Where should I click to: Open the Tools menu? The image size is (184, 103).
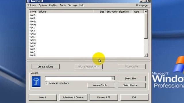pyautogui.click(x=63, y=5)
